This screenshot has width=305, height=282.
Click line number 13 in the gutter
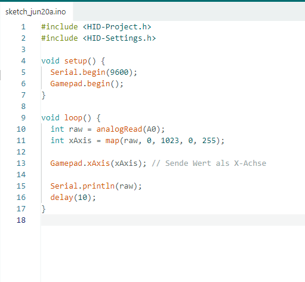point(21,163)
